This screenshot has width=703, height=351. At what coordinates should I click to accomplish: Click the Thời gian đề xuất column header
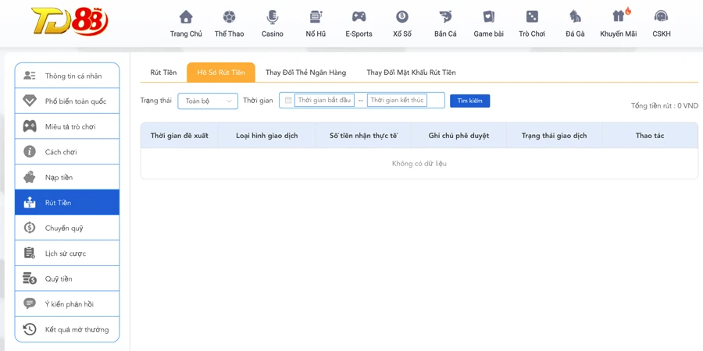180,136
